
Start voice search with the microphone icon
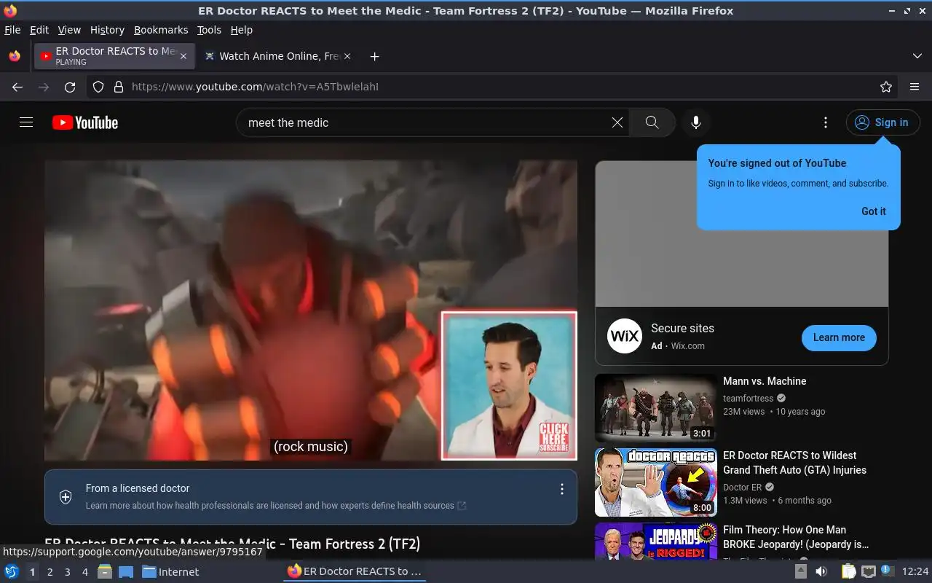(696, 122)
